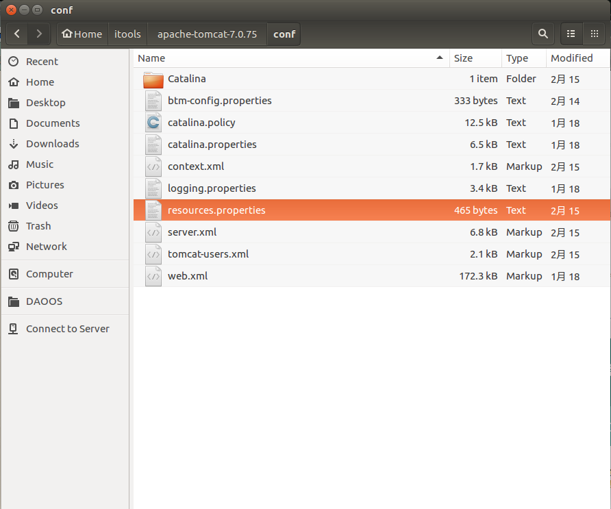The height and width of the screenshot is (509, 611).
Task: Select resources.properties file name
Action: pos(216,210)
